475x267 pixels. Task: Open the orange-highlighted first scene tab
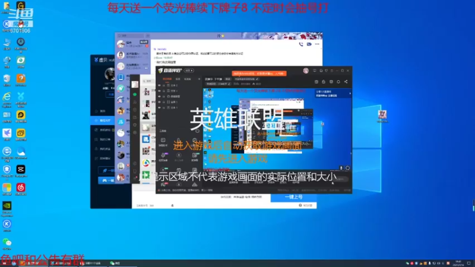point(167,79)
